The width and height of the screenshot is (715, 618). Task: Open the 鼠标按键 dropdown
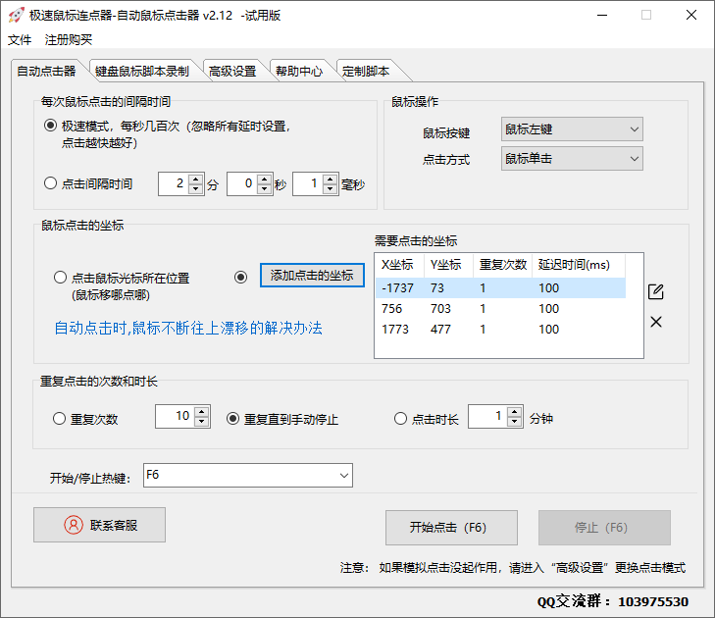coord(571,129)
